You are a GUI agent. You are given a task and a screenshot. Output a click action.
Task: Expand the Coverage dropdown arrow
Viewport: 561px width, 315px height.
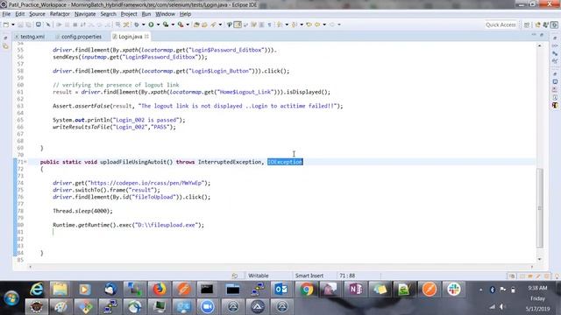[173, 24]
